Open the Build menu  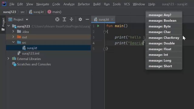pos(97,4)
